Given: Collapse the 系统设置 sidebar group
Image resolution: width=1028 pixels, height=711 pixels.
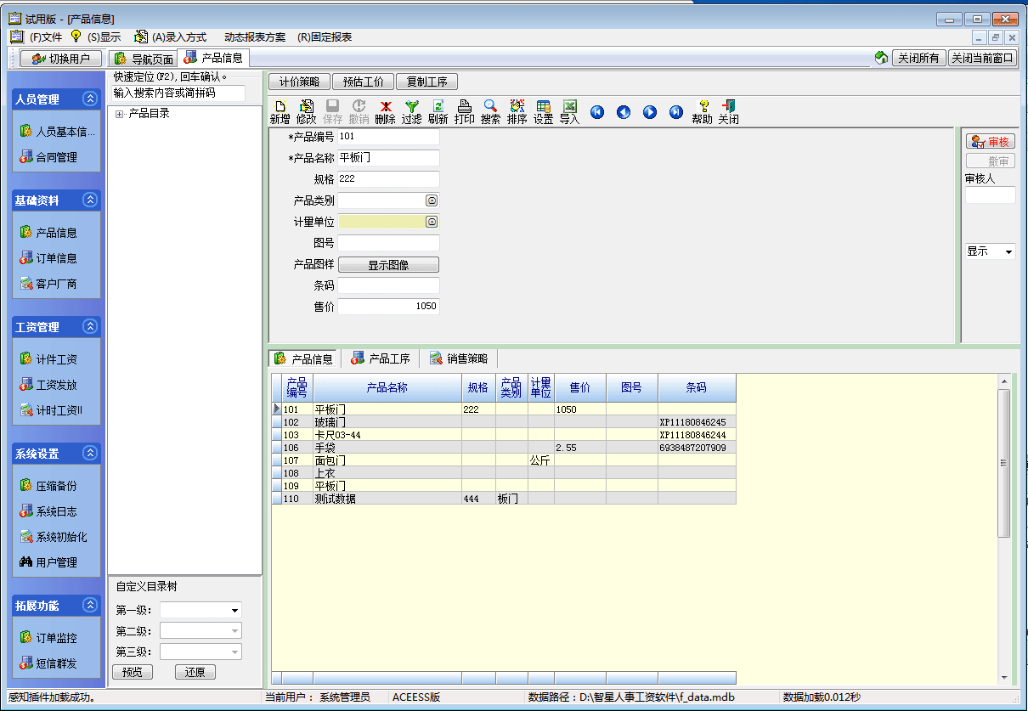Looking at the screenshot, I should point(89,453).
